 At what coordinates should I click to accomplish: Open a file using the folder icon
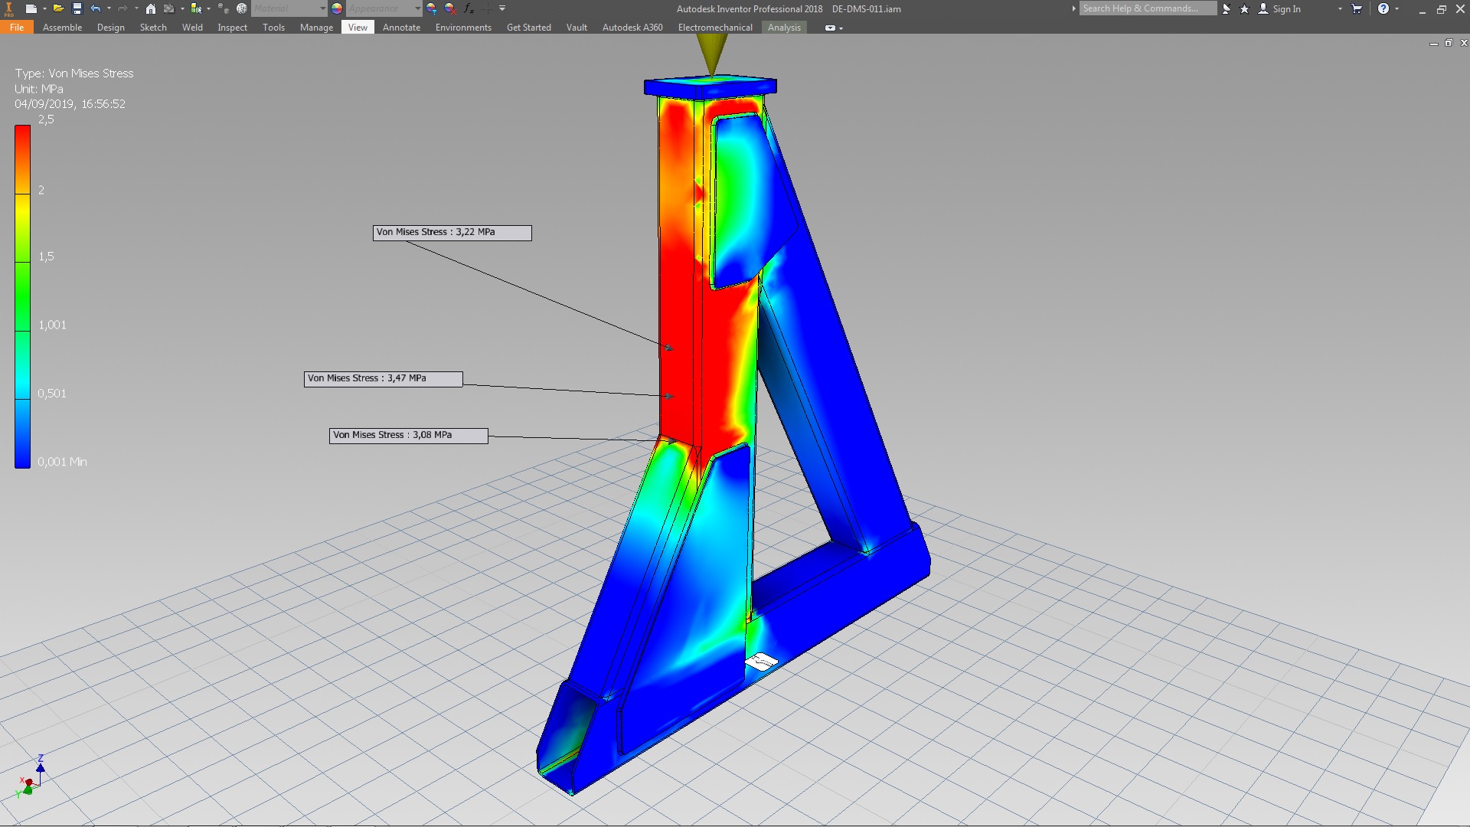click(x=58, y=8)
